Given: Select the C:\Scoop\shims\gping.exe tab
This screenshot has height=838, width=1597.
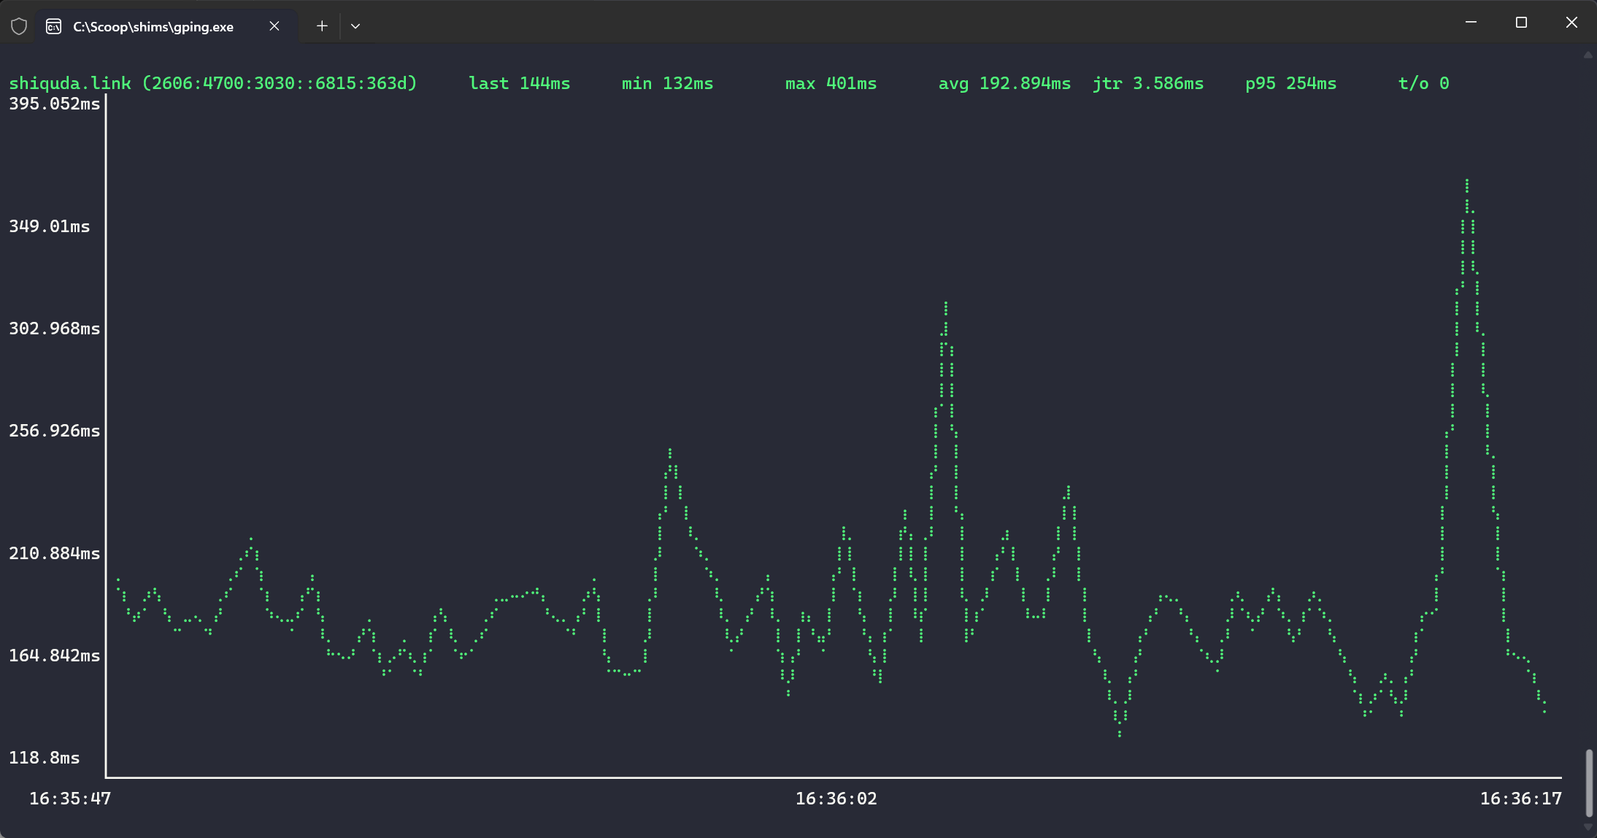Looking at the screenshot, I should (153, 27).
